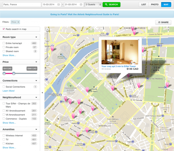Click map pin number 12
174x151 pixels.
[78, 134]
